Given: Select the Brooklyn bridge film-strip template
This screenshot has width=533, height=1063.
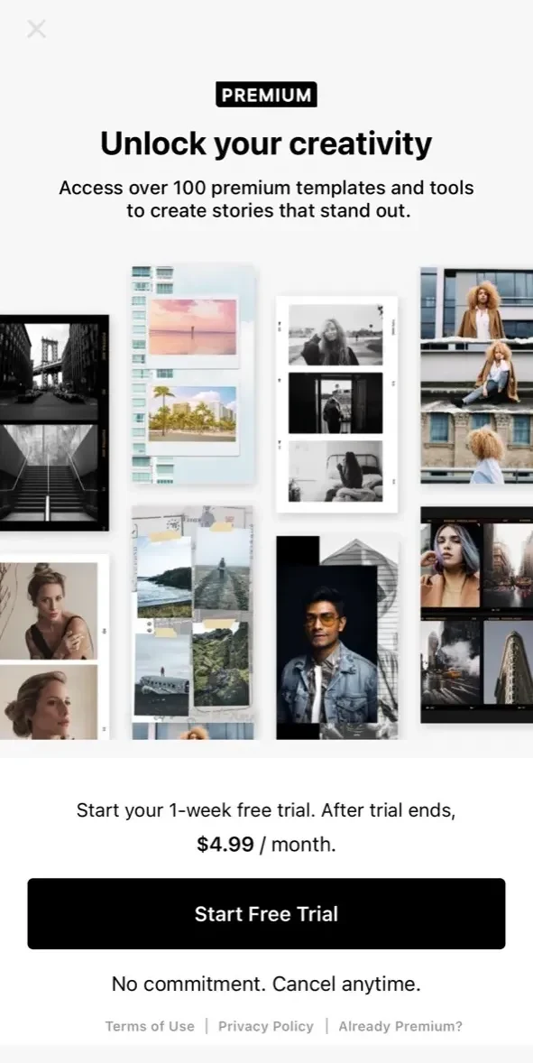Looking at the screenshot, I should click(54, 423).
